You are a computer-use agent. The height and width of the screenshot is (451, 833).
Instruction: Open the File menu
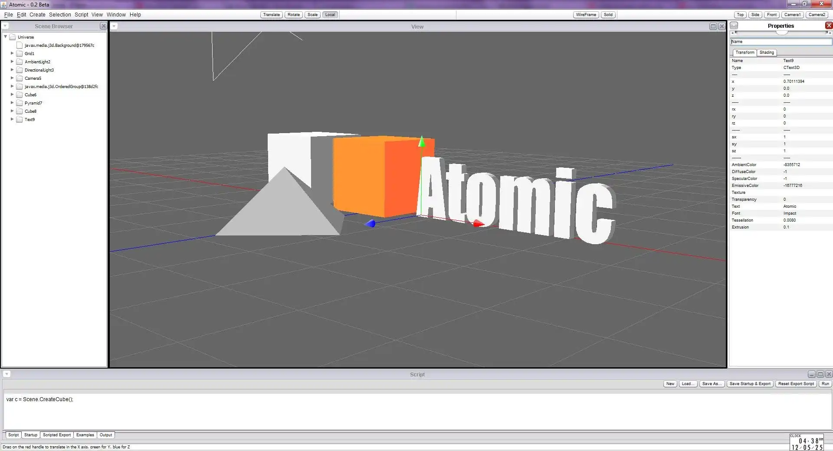click(x=8, y=15)
